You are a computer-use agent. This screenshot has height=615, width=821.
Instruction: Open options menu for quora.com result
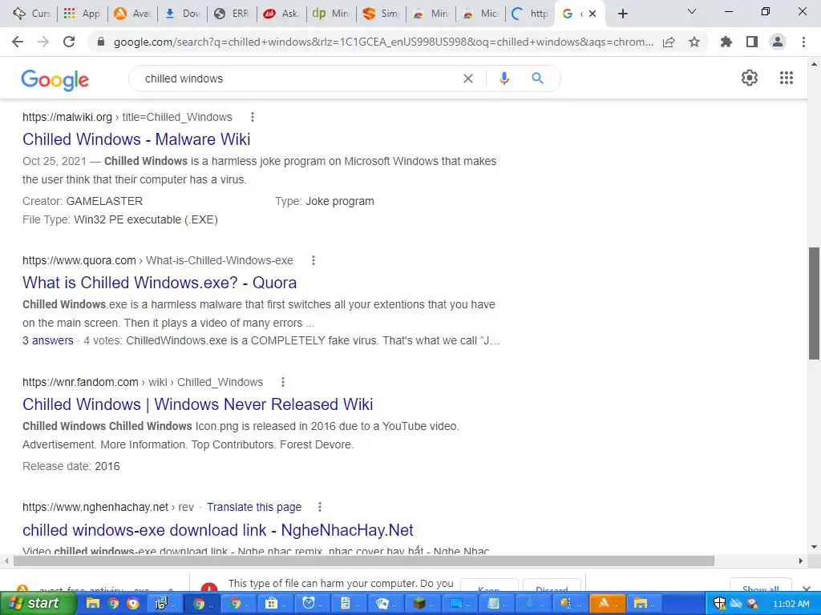click(x=313, y=260)
